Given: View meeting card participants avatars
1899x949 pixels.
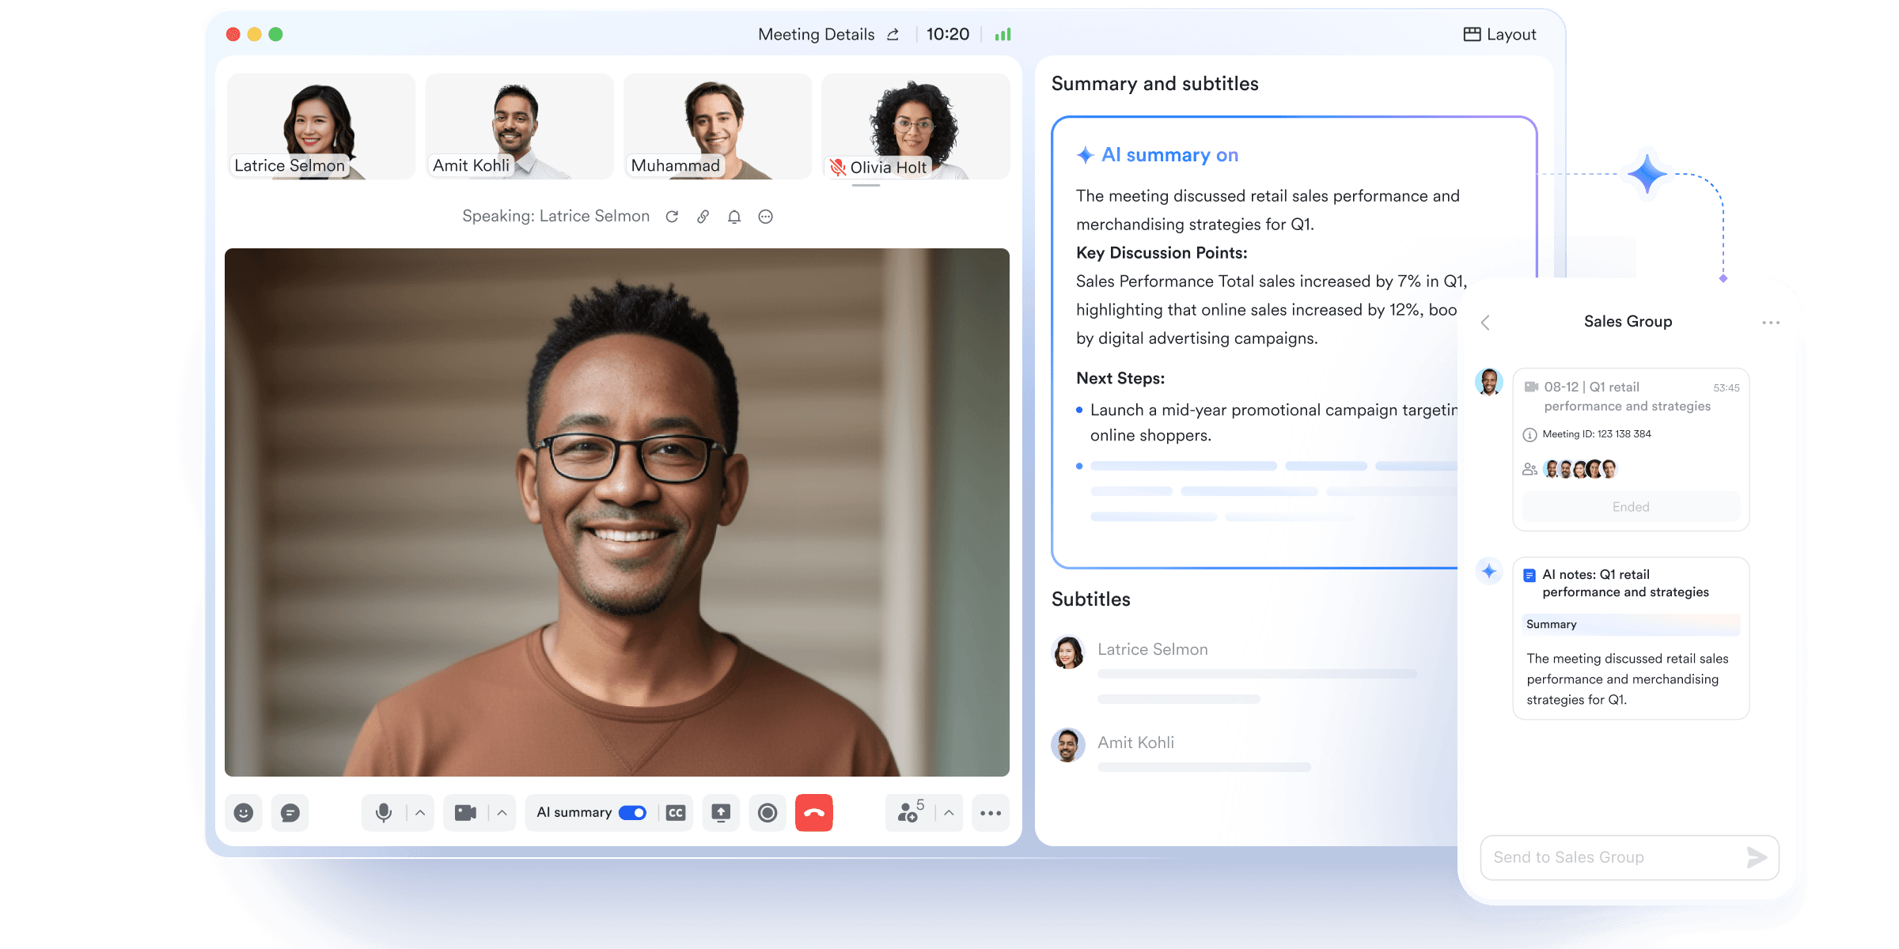Looking at the screenshot, I should pyautogui.click(x=1579, y=469).
